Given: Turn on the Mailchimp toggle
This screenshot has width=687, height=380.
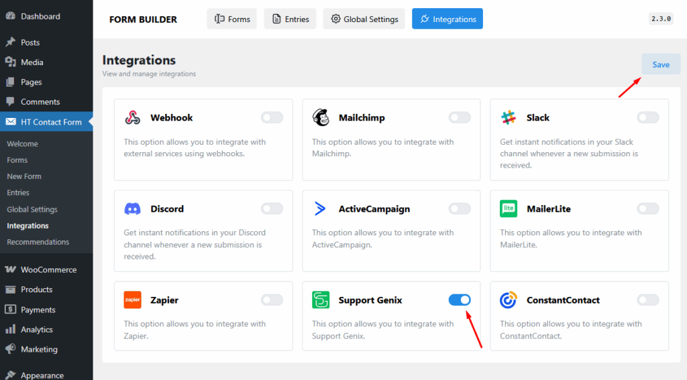Looking at the screenshot, I should pos(460,118).
